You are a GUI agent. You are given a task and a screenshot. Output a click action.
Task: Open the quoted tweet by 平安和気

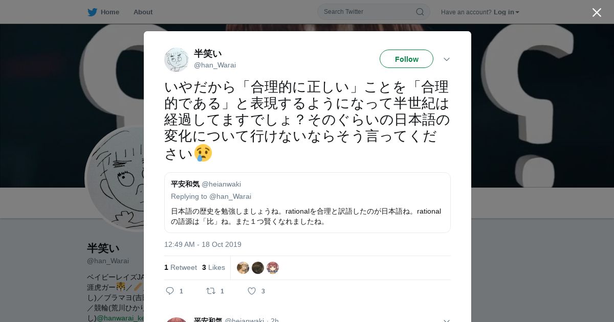point(308,202)
